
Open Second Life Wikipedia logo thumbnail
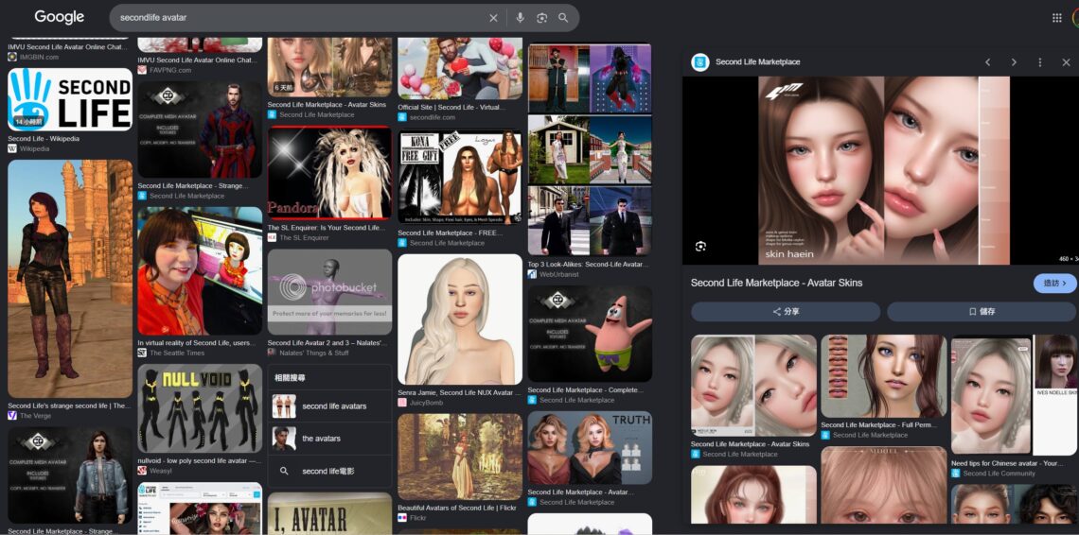click(69, 99)
